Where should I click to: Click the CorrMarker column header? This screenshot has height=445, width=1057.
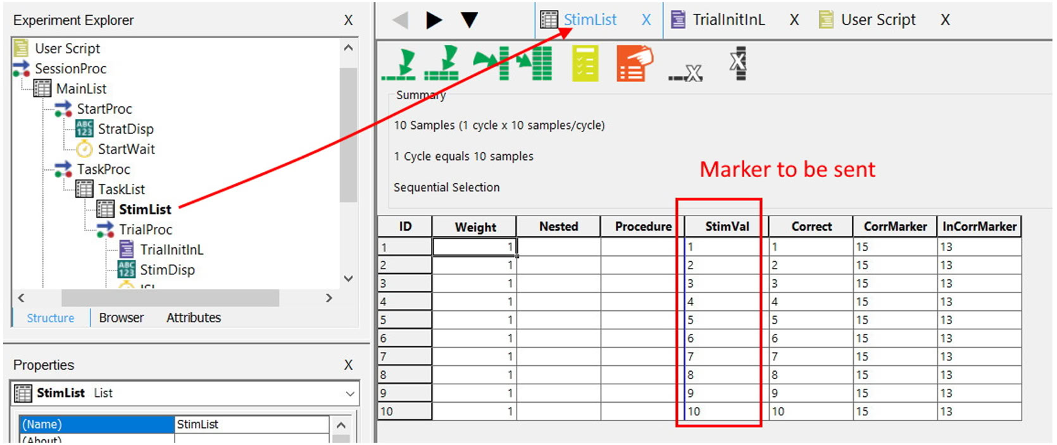[x=894, y=226]
